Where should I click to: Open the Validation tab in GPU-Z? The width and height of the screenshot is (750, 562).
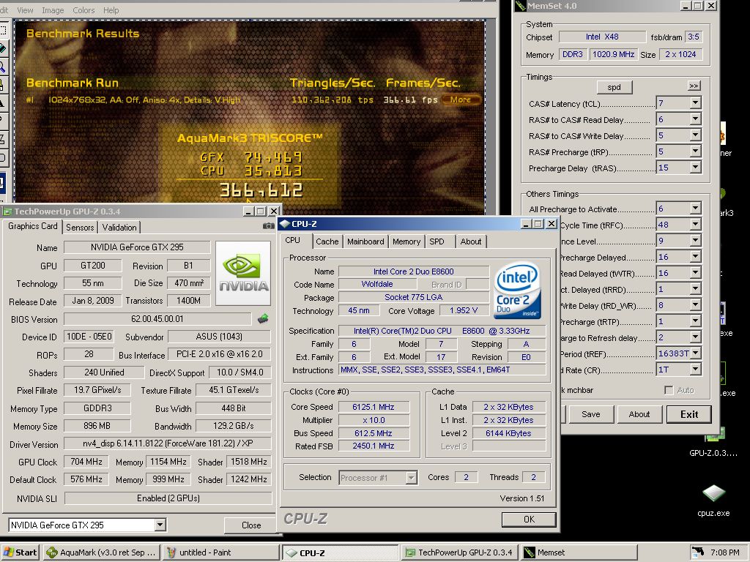pyautogui.click(x=119, y=228)
